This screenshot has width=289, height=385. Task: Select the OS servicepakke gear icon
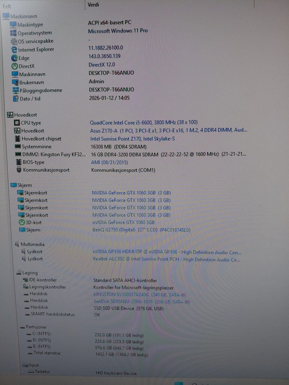[x=14, y=41]
